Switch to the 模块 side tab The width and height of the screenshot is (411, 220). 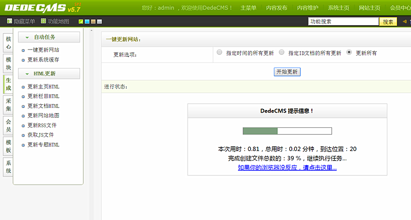pyautogui.click(x=8, y=63)
